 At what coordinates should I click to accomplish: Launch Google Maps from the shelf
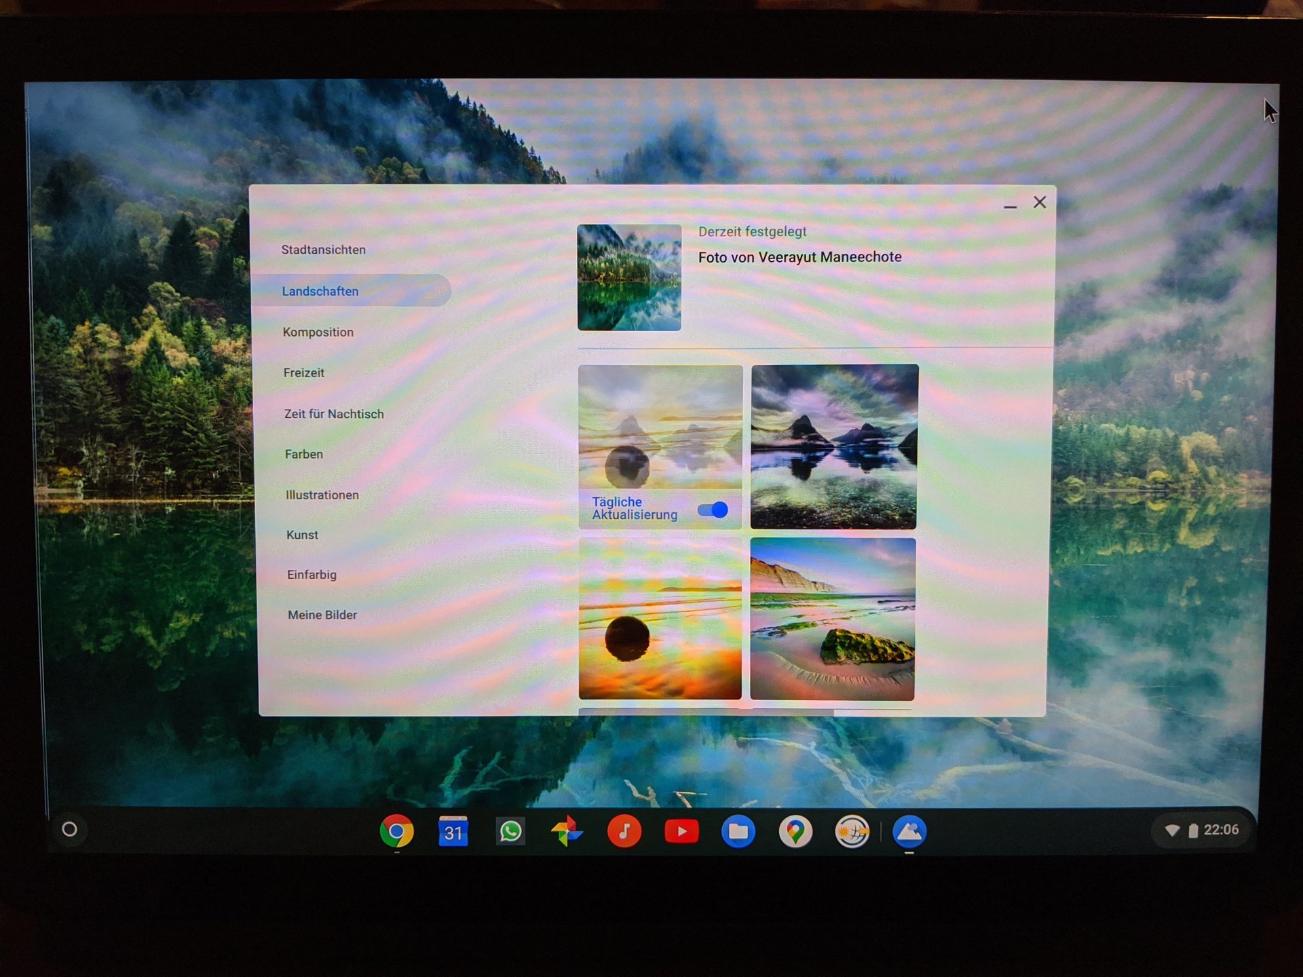tap(795, 831)
